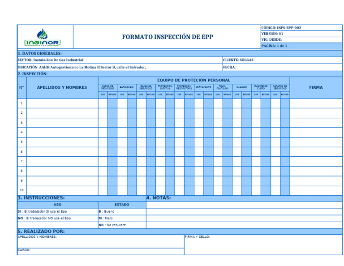Click the 5. REALIZADO POR section header
The height and width of the screenshot is (266, 344).
click(x=180, y=232)
